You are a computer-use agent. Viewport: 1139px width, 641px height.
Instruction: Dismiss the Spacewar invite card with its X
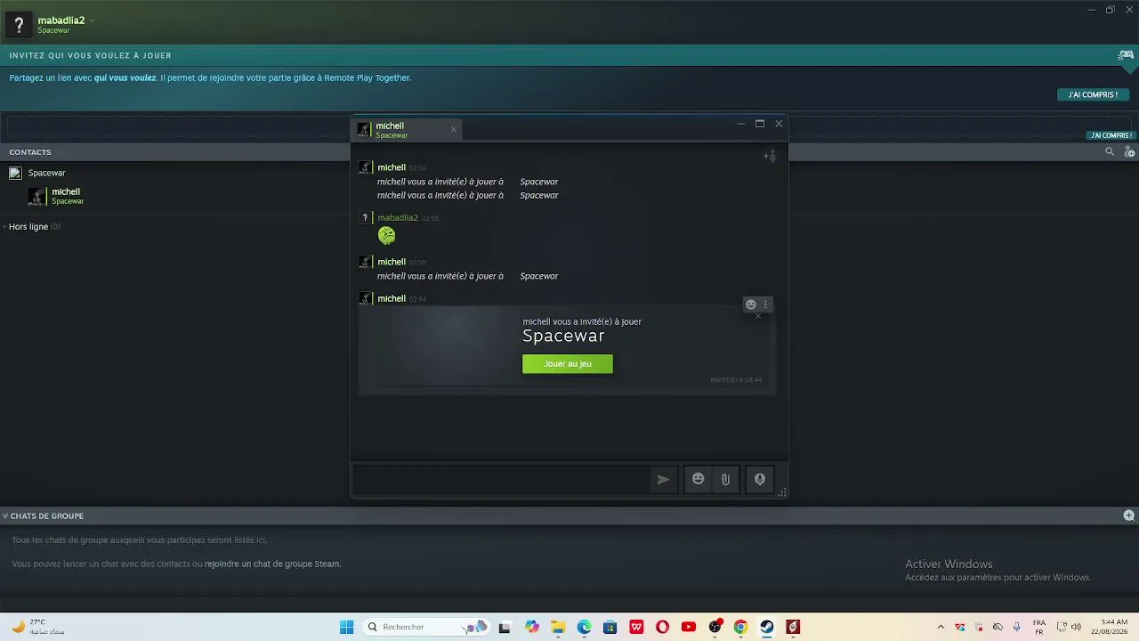[x=758, y=316]
